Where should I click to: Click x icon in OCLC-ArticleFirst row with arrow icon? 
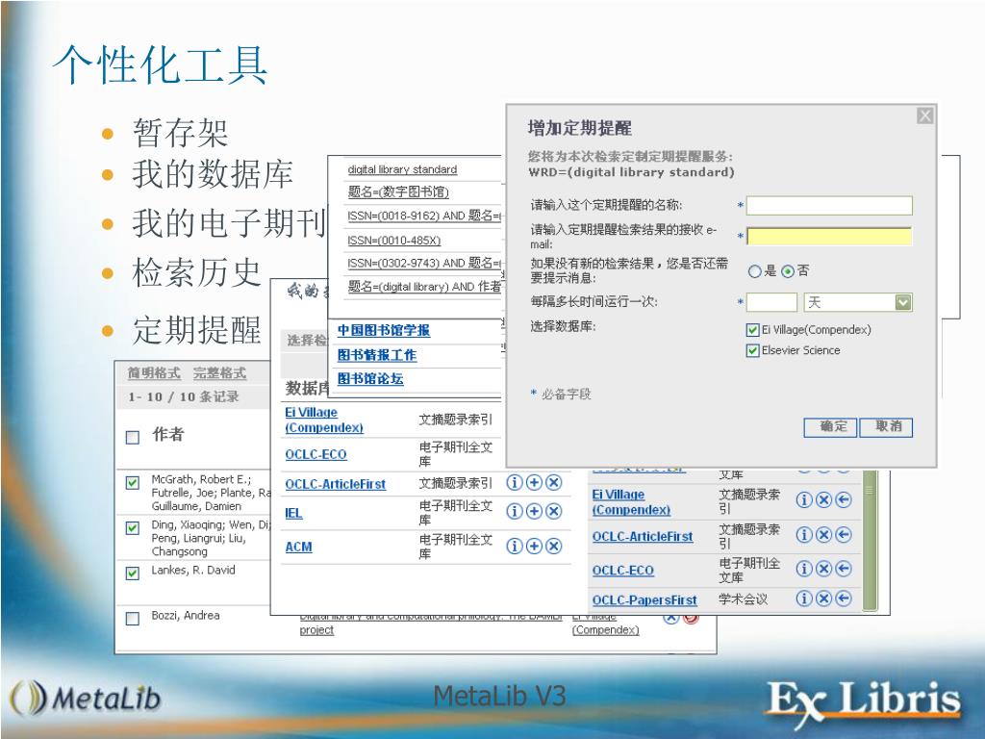823,535
